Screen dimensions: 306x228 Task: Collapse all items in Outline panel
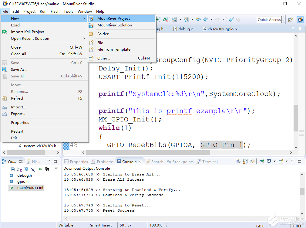pos(13,169)
